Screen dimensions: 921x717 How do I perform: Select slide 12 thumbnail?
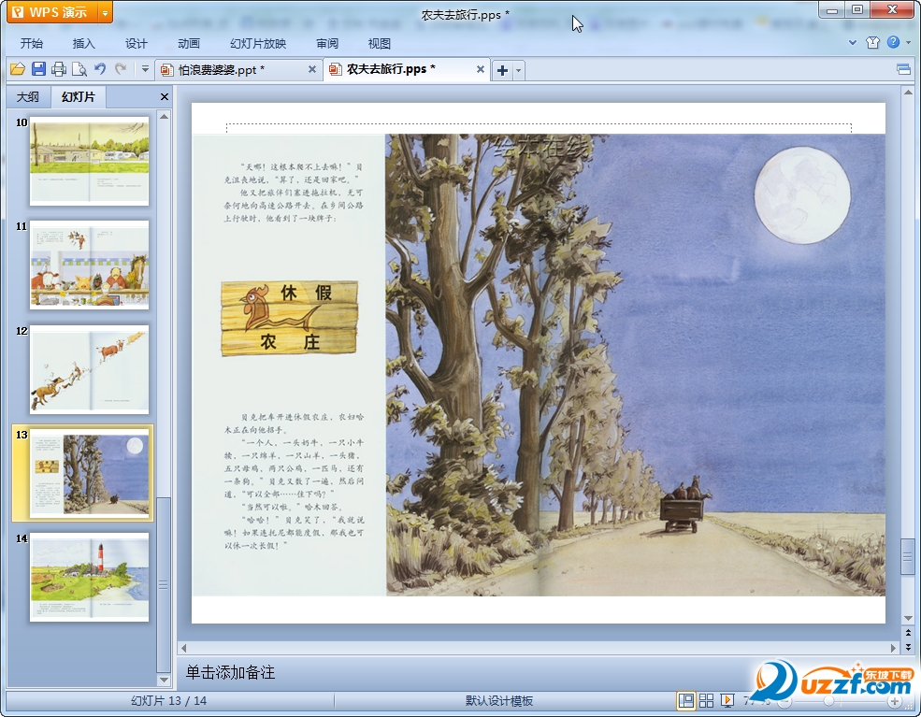[89, 369]
